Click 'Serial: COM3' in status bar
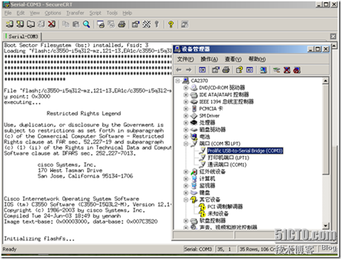Viewport: 341px width, 259px height. click(x=198, y=249)
